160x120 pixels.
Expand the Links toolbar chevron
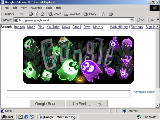pyautogui.click(x=158, y=19)
